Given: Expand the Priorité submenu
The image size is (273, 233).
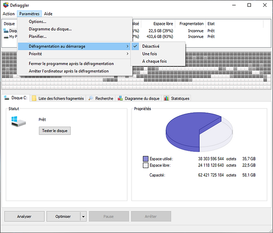Looking at the screenshot, I should [x=74, y=54].
